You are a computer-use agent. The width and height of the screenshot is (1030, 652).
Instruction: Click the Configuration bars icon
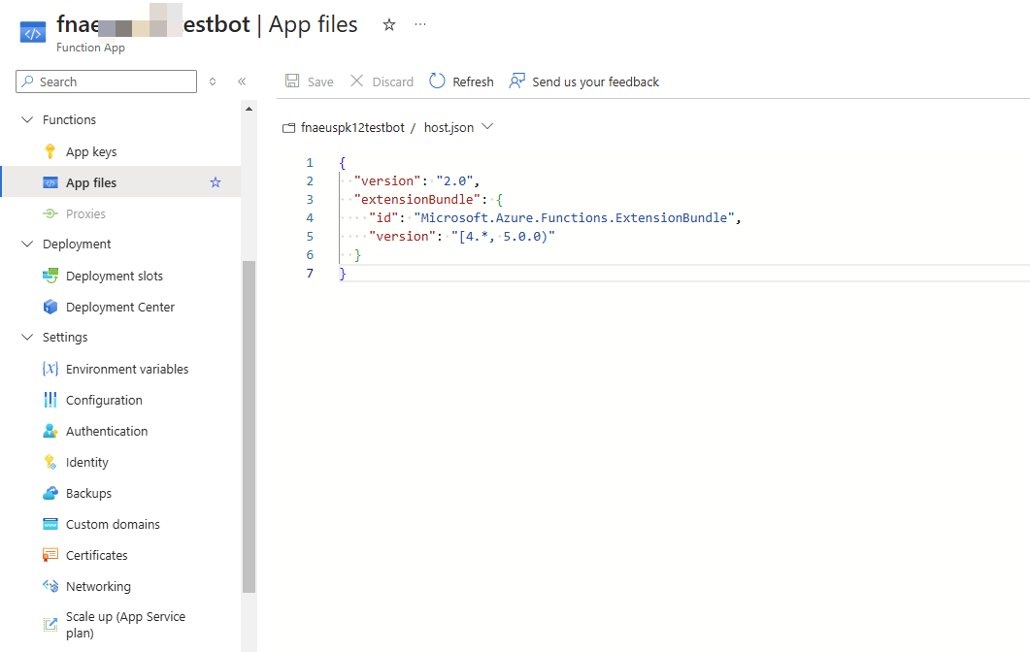coord(50,400)
